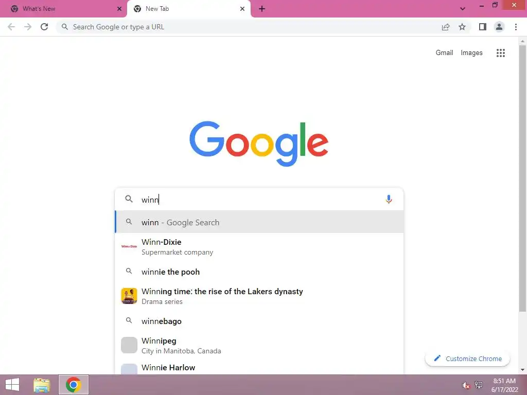Open File Explorer from the taskbar
Screen dimensions: 527x395
42,385
